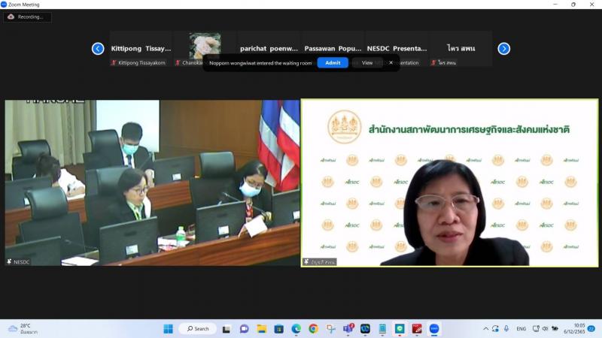Click NESDC name label on room video
The image size is (602, 338).
(18, 262)
